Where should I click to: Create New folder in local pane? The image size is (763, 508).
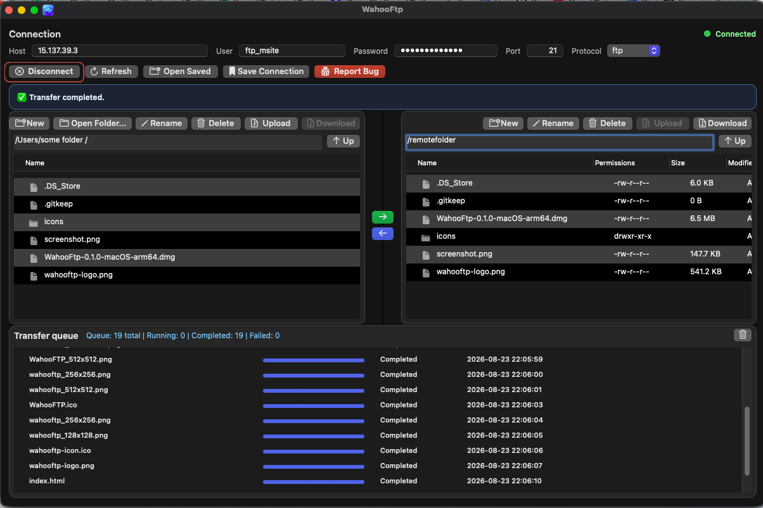[29, 124]
